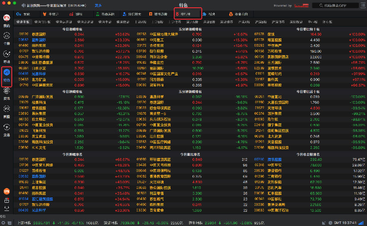Switch to 上证A股 market filter
The image size is (367, 226).
(141, 22)
